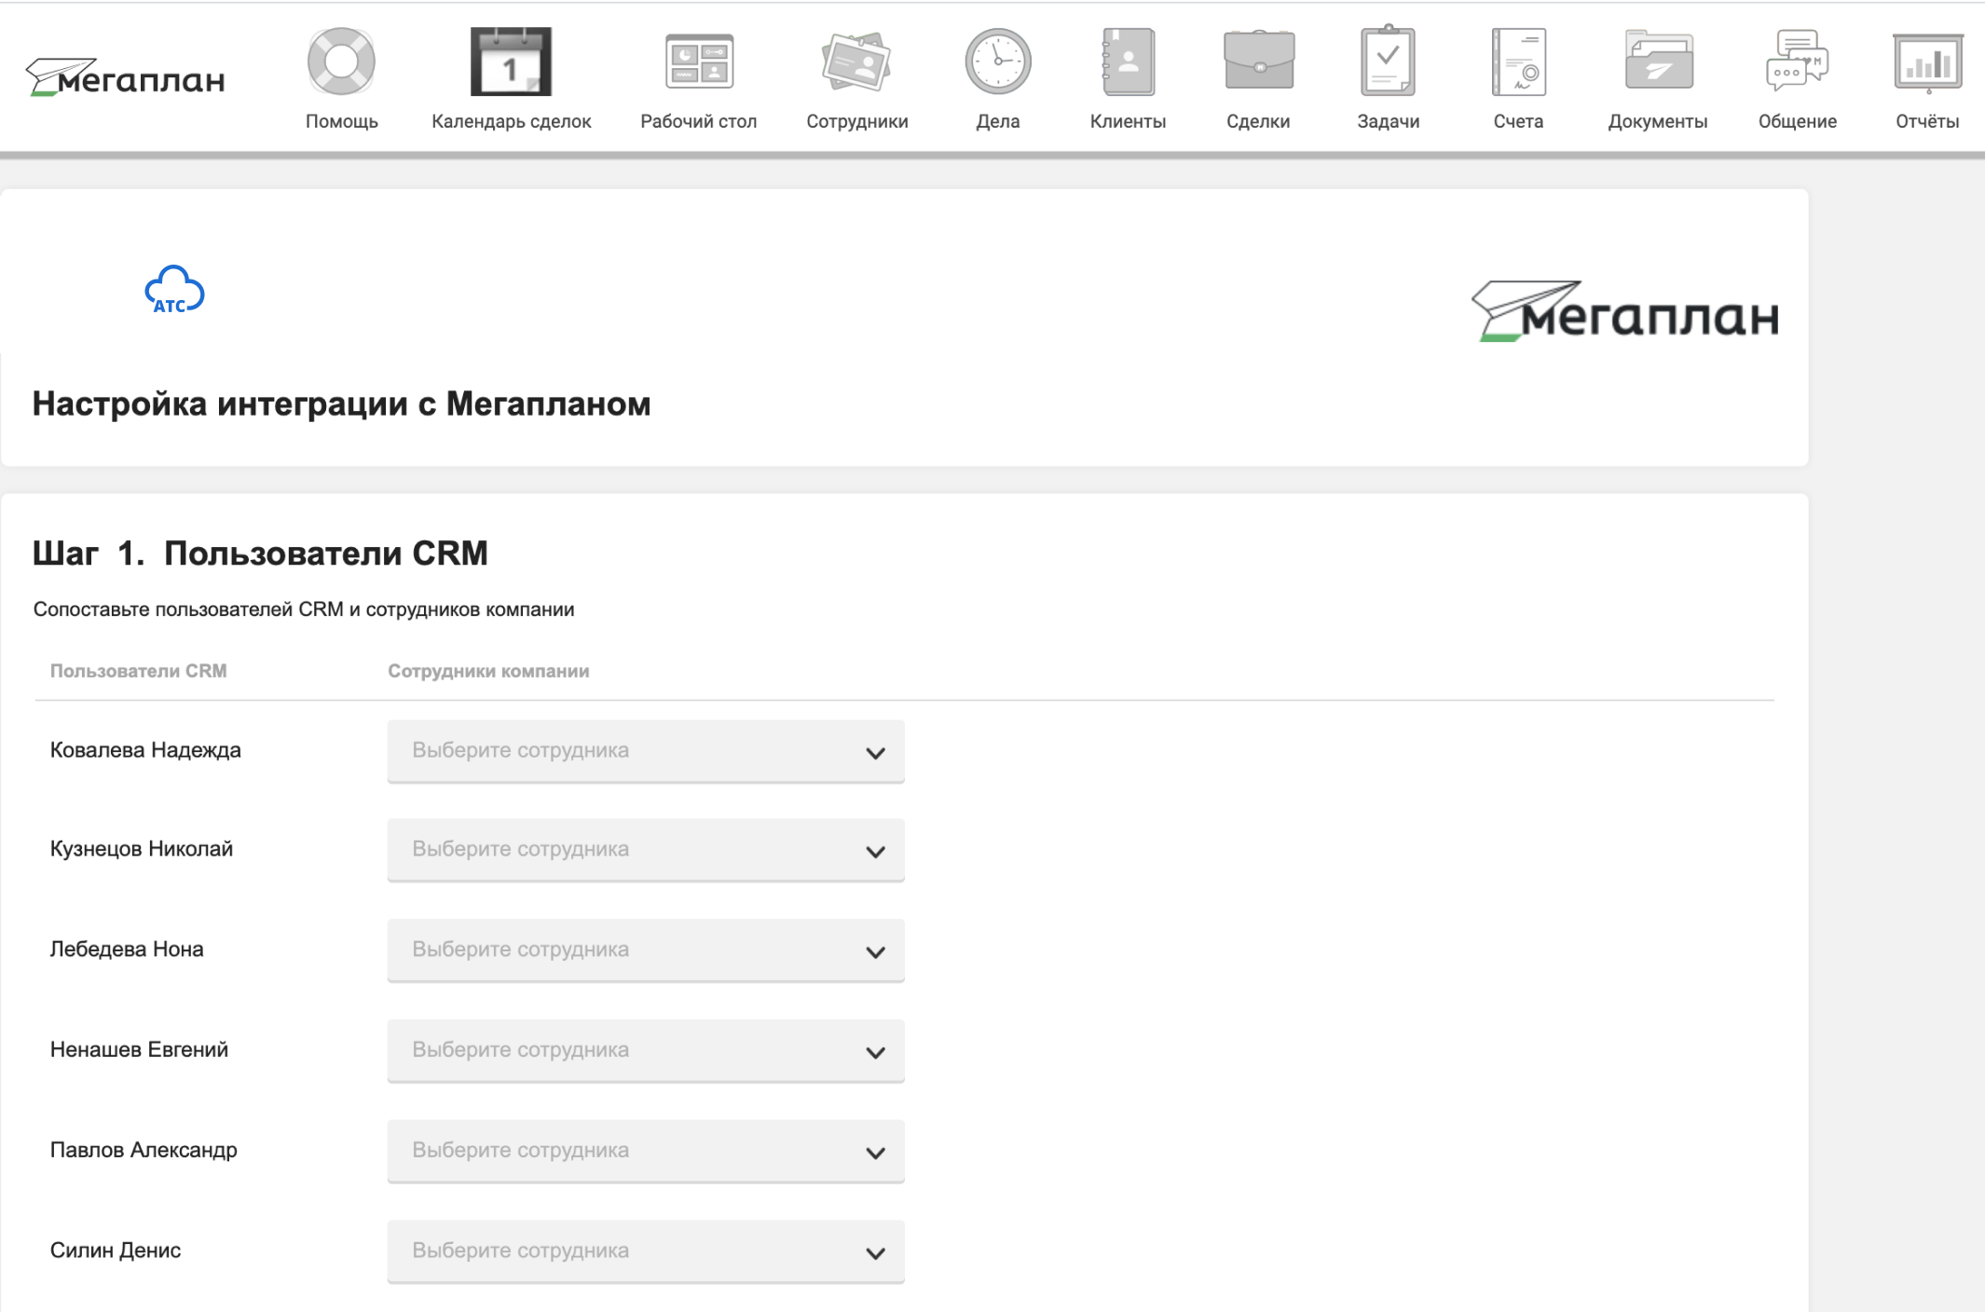Open Счета invoice icon

1518,62
